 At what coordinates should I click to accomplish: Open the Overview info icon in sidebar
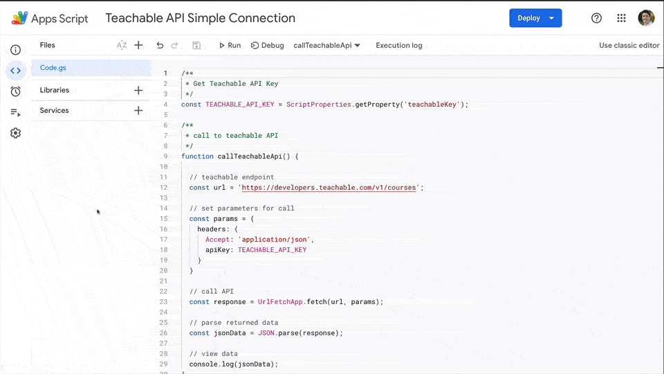[x=16, y=50]
